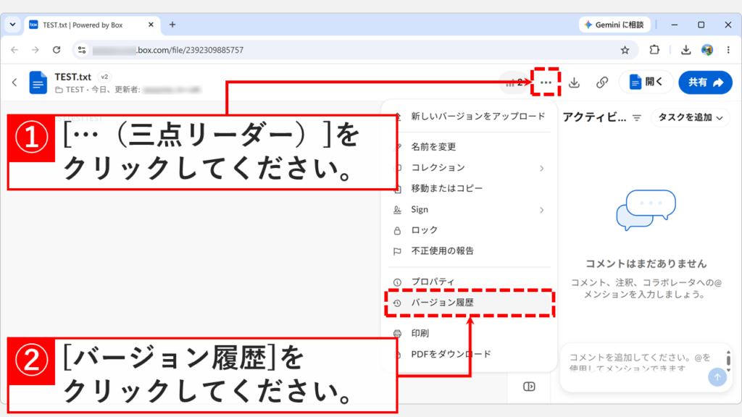The width and height of the screenshot is (742, 417).
Task: Close the TEST.txt browser tab
Action: click(151, 25)
